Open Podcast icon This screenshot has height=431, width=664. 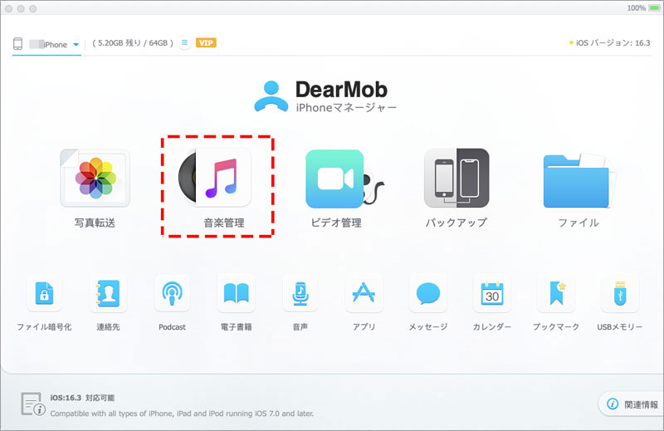173,293
